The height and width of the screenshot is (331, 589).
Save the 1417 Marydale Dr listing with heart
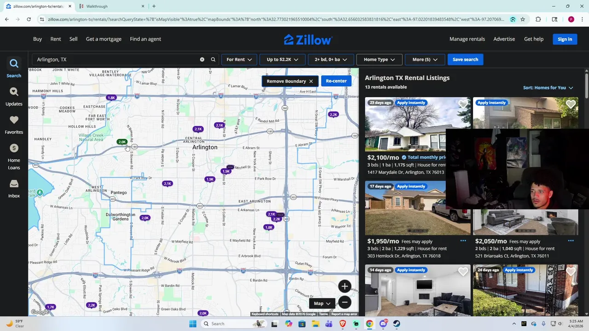click(463, 105)
